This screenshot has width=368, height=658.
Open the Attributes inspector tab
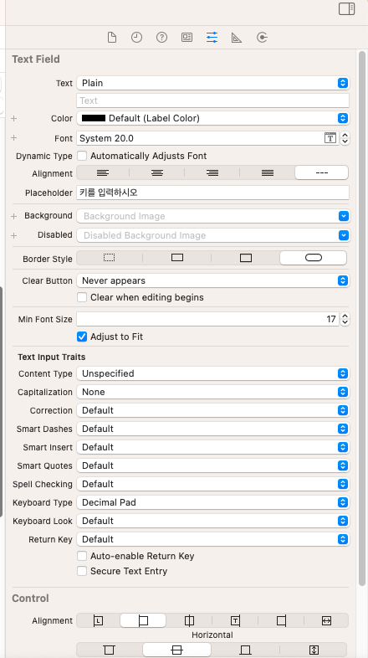point(212,38)
